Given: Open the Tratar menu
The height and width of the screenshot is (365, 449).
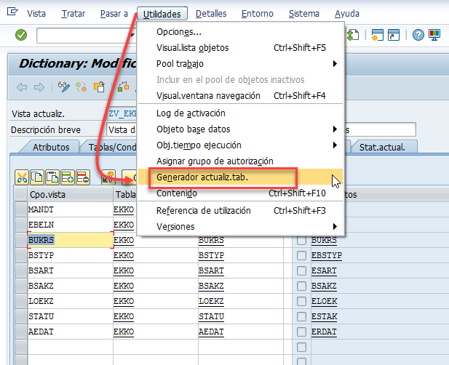Looking at the screenshot, I should [x=73, y=13].
